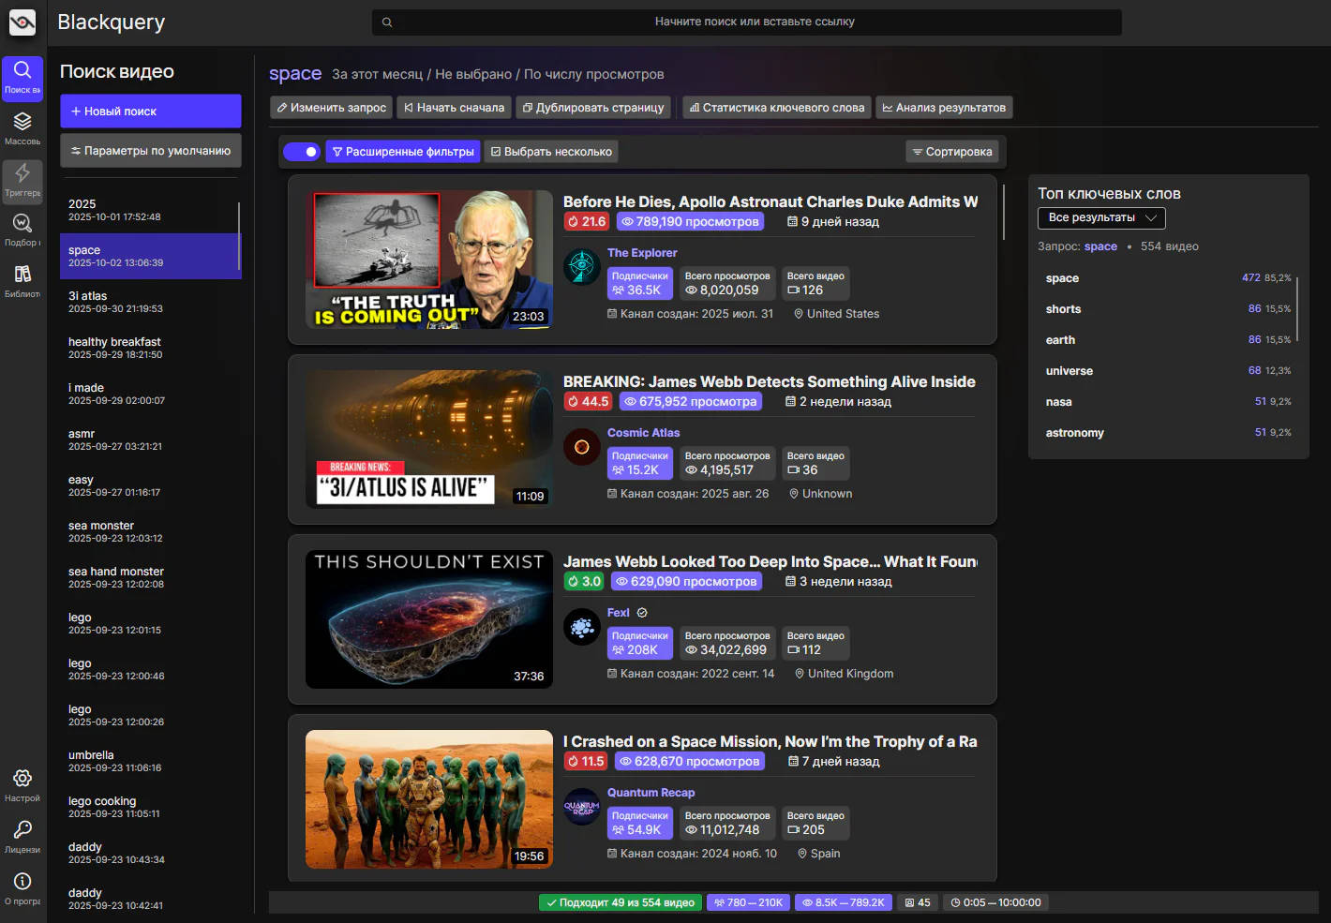The height and width of the screenshot is (923, 1331).
Task: Open the About program info icon
Action: coord(22,887)
